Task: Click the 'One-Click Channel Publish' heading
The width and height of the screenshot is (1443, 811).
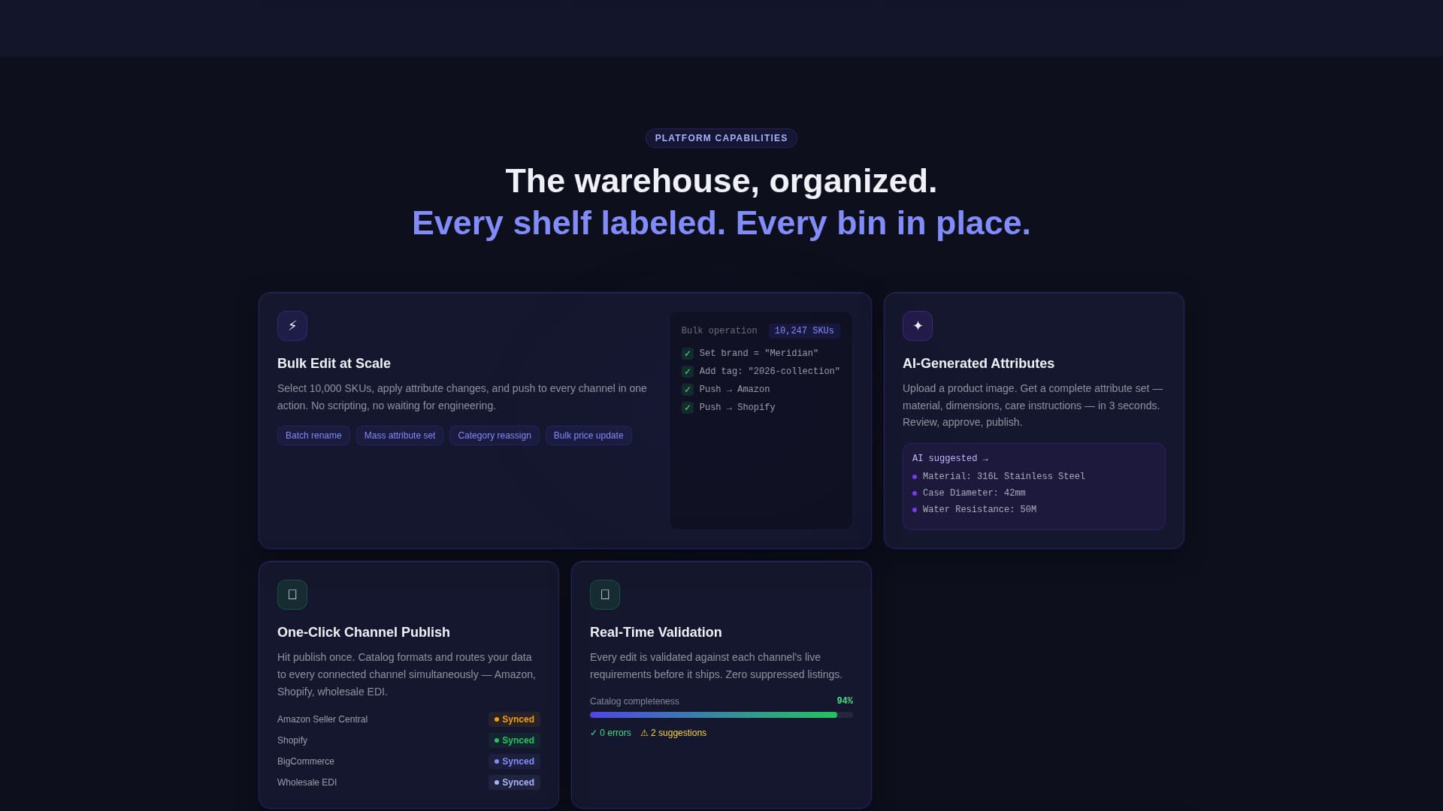Action: (x=364, y=632)
